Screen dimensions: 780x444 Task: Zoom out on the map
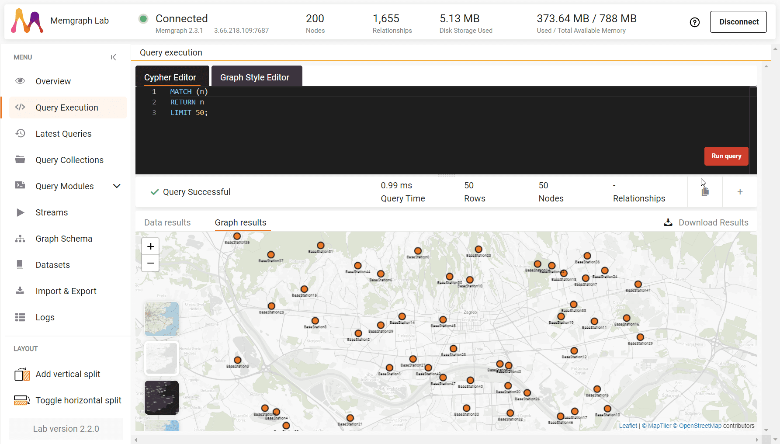[x=151, y=263]
